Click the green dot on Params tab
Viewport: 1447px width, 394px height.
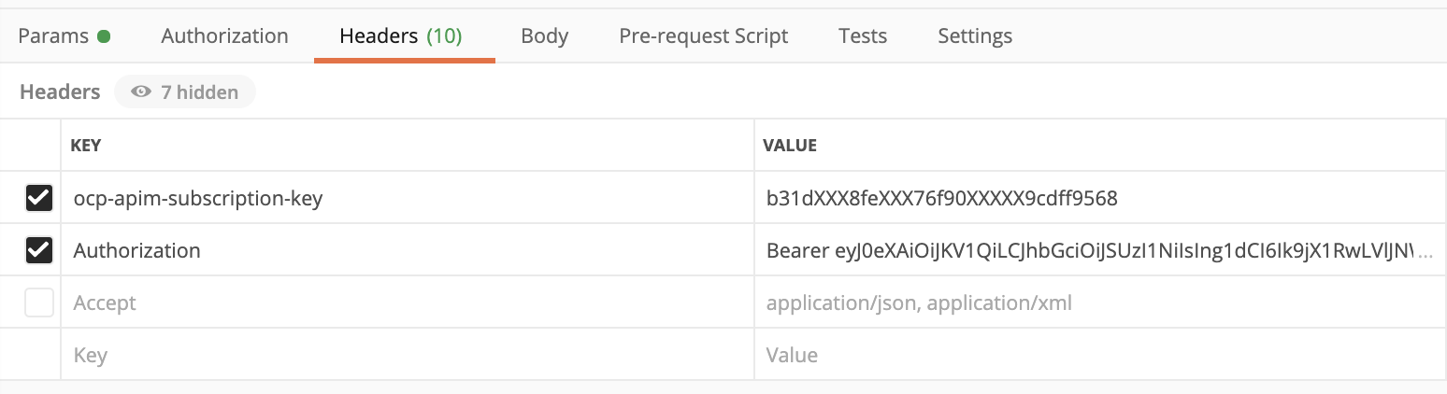104,37
